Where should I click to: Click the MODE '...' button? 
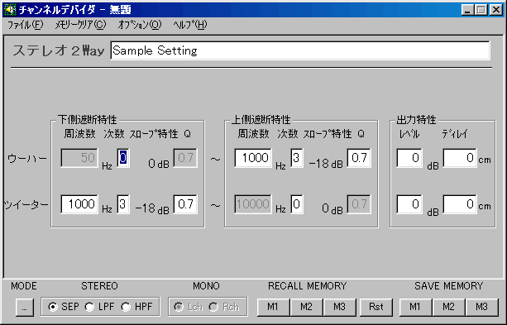pyautogui.click(x=25, y=307)
